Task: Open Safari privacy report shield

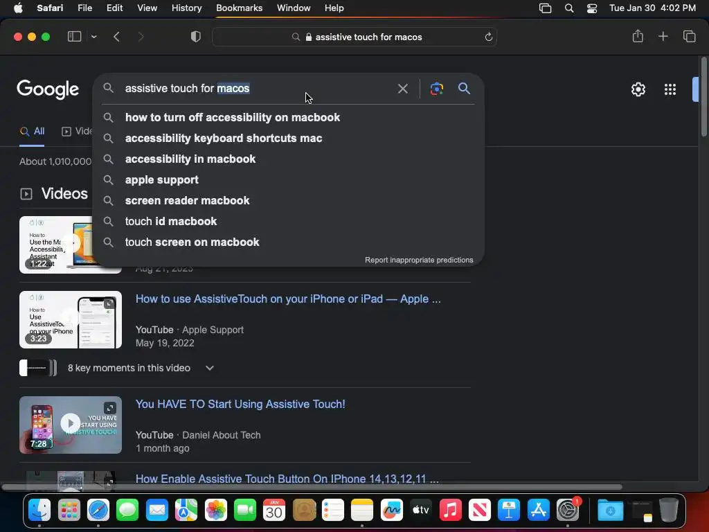Action: 196,37
